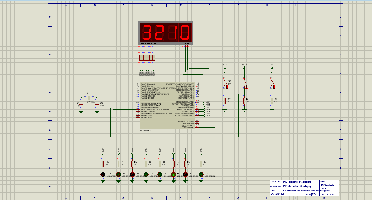Select resistor R3
Screen dimensions: 372x200
click(146, 164)
